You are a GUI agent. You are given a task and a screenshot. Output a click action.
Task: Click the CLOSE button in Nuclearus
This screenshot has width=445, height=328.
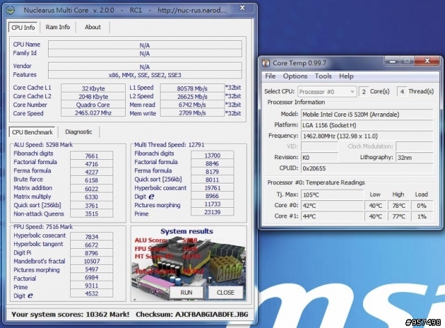click(x=225, y=293)
